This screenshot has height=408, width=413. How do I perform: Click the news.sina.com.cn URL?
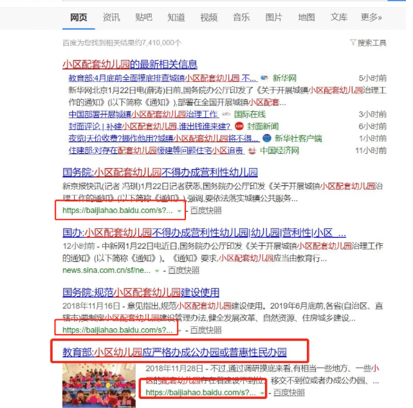(106, 270)
